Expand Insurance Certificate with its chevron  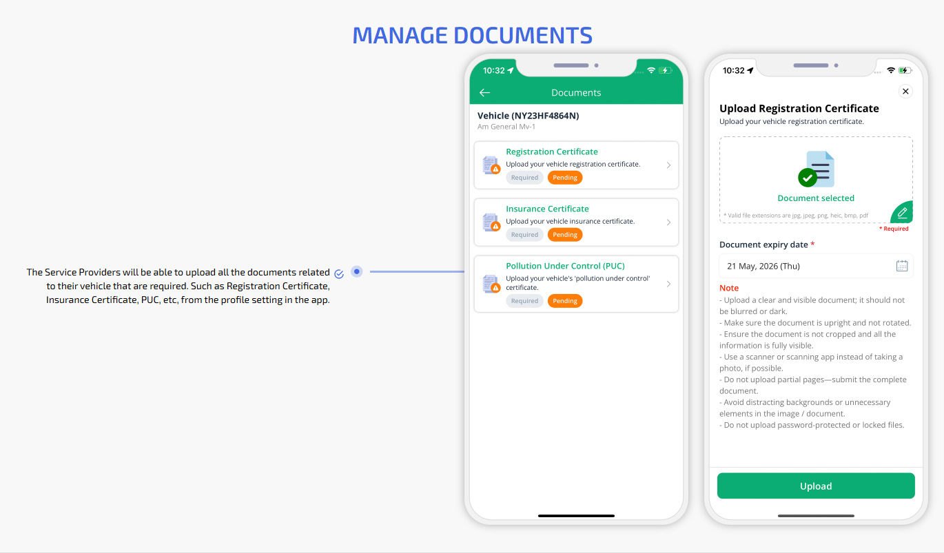(x=668, y=222)
